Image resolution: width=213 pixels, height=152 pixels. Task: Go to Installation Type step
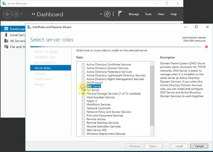tap(45, 57)
